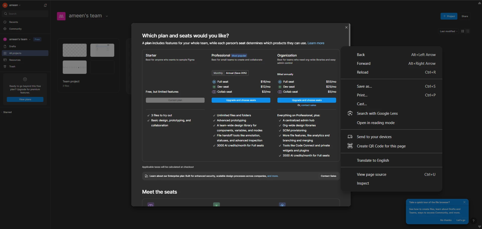Choose Forward in context menu
The width and height of the screenshot is (482, 229).
coord(391,64)
